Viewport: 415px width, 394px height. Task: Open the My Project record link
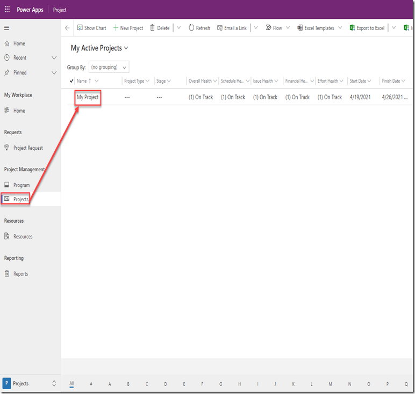[88, 97]
